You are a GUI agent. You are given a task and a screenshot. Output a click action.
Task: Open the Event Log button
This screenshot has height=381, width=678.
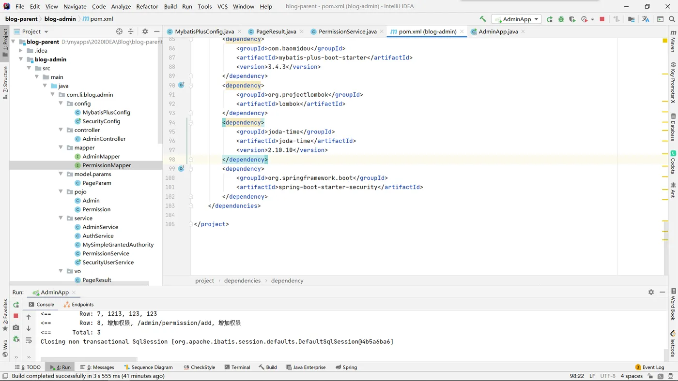coord(649,367)
